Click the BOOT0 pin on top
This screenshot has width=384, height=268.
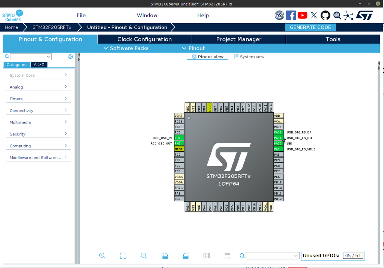(210, 107)
